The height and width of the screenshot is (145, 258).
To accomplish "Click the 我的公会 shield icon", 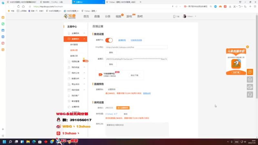I will pyautogui.click(x=69, y=73).
